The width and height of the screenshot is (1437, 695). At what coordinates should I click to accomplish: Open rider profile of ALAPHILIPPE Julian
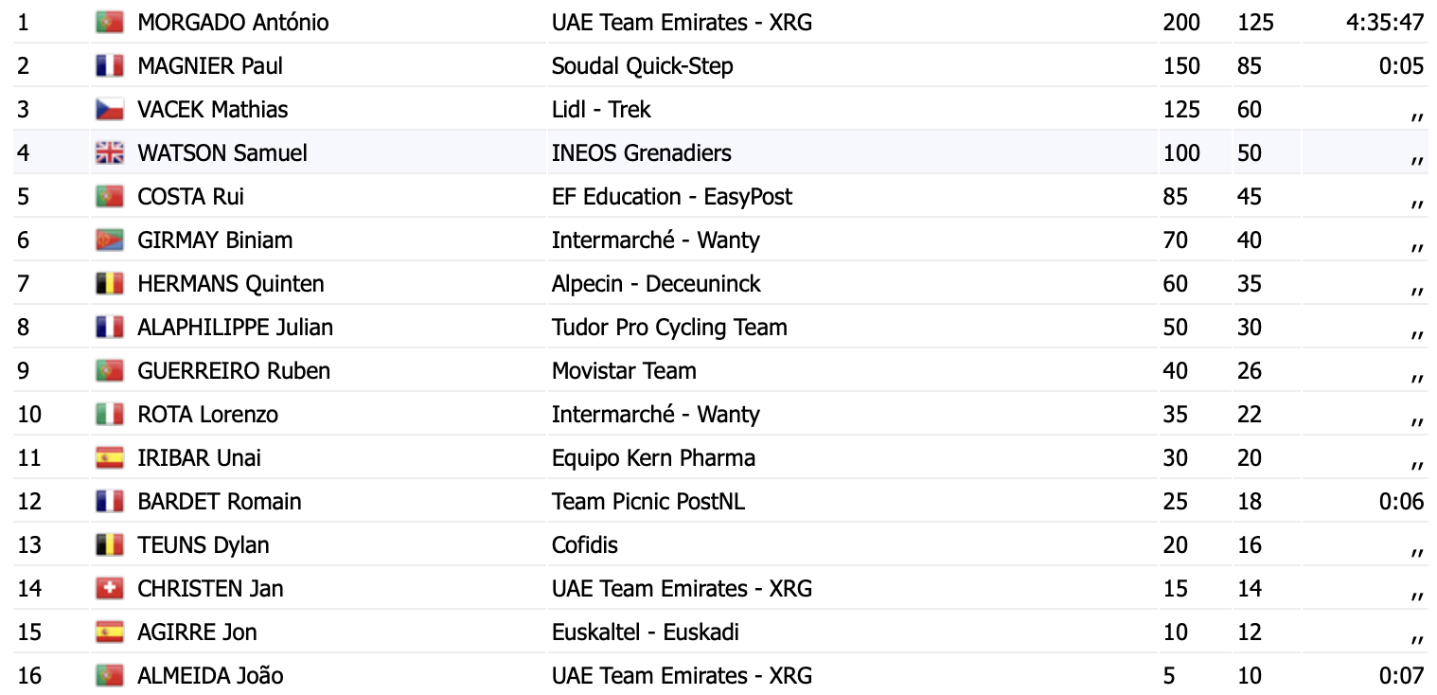[236, 327]
